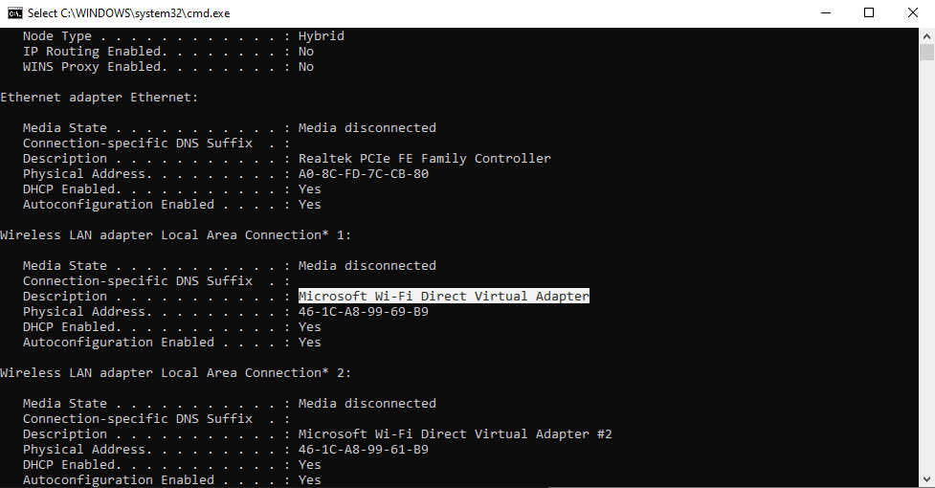Click the scrollbar down arrow
The width and height of the screenshot is (935, 488).
tap(926, 479)
